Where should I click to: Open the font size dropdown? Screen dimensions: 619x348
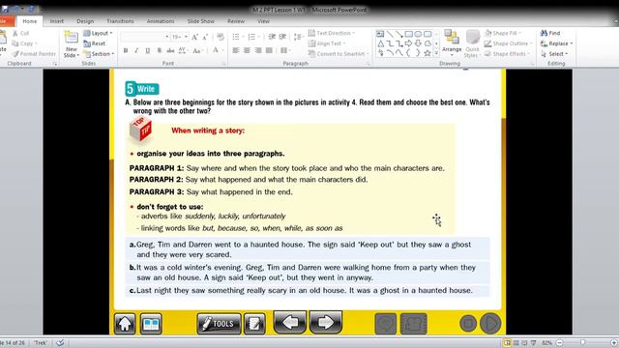coord(186,37)
